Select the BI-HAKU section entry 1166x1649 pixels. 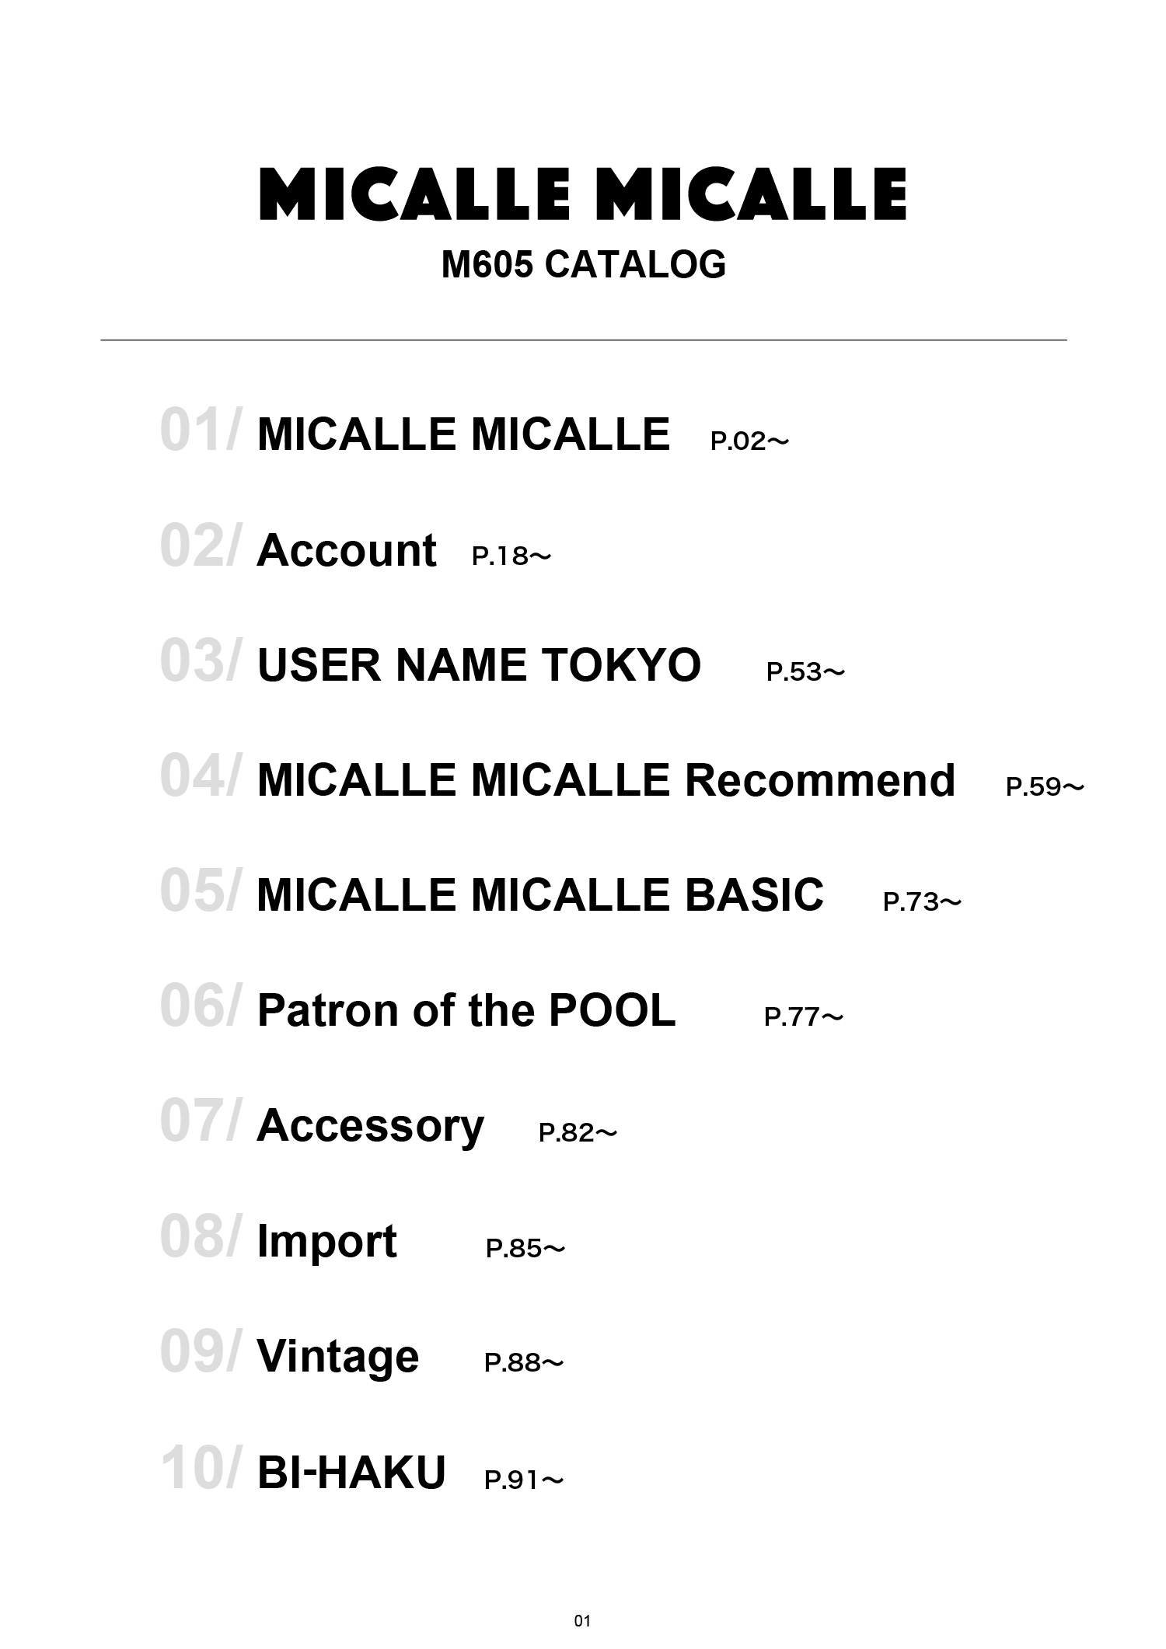coord(351,1472)
